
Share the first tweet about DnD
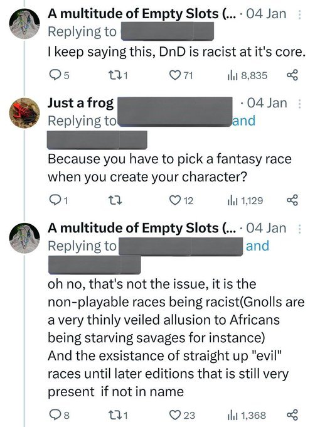(x=292, y=75)
